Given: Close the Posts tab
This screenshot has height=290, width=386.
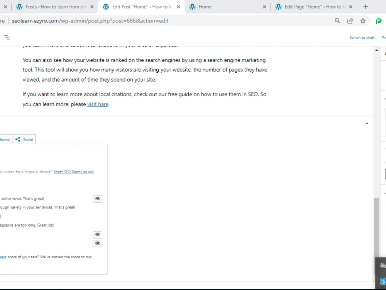Looking at the screenshot, I should click(92, 7).
